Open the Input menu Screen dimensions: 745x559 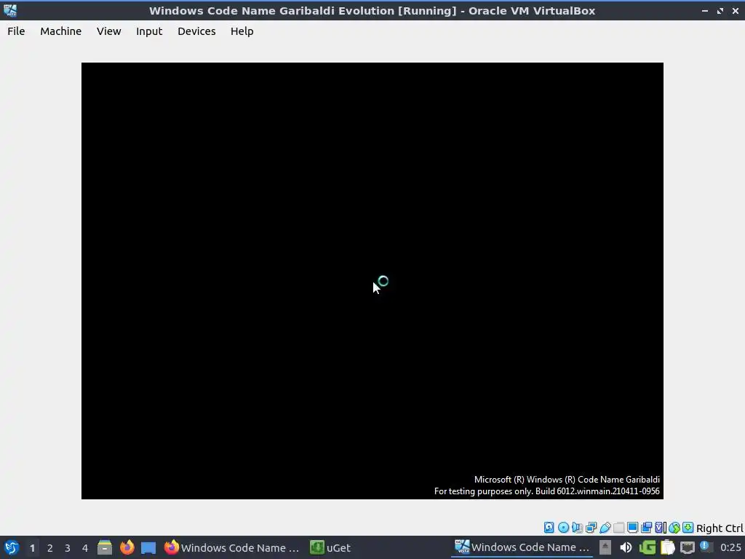(149, 31)
